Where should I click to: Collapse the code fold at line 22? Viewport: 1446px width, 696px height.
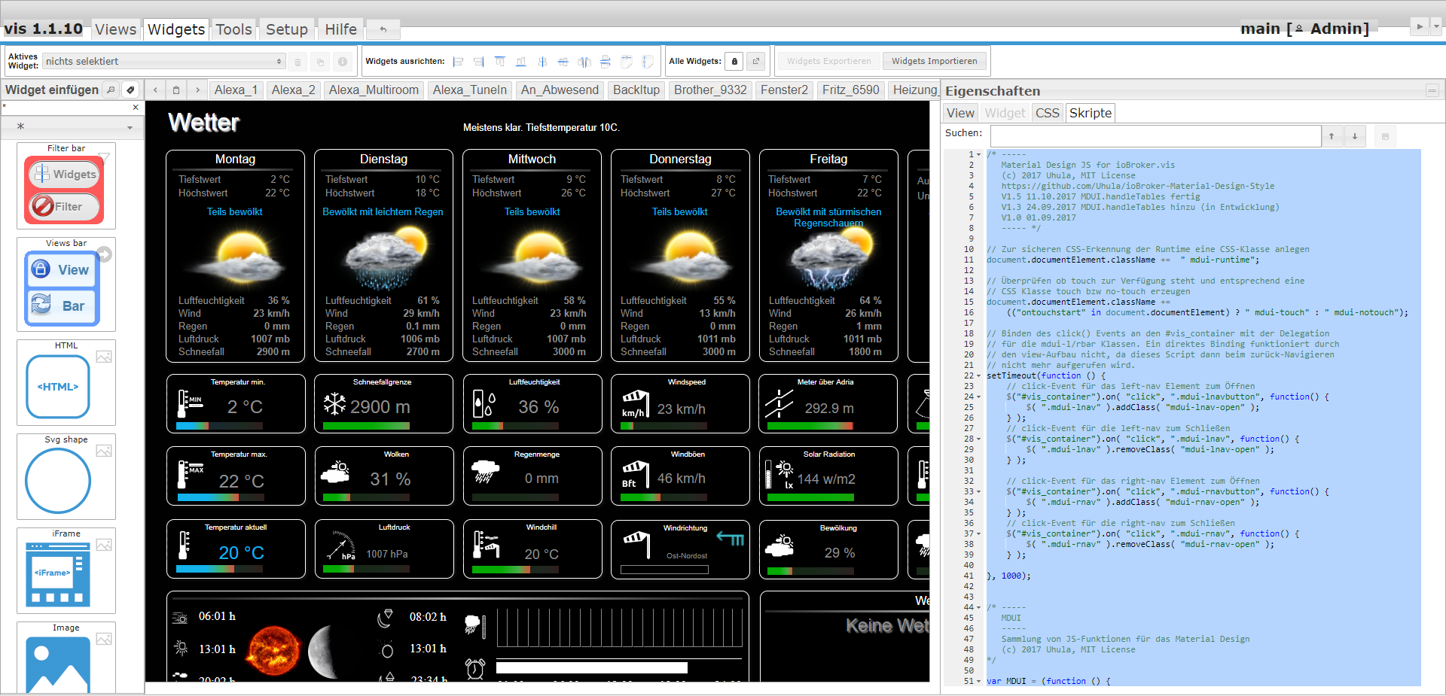pyautogui.click(x=978, y=376)
